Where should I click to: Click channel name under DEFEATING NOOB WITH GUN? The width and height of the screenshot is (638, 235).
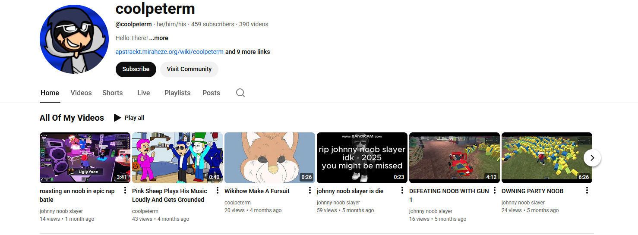[x=431, y=211]
